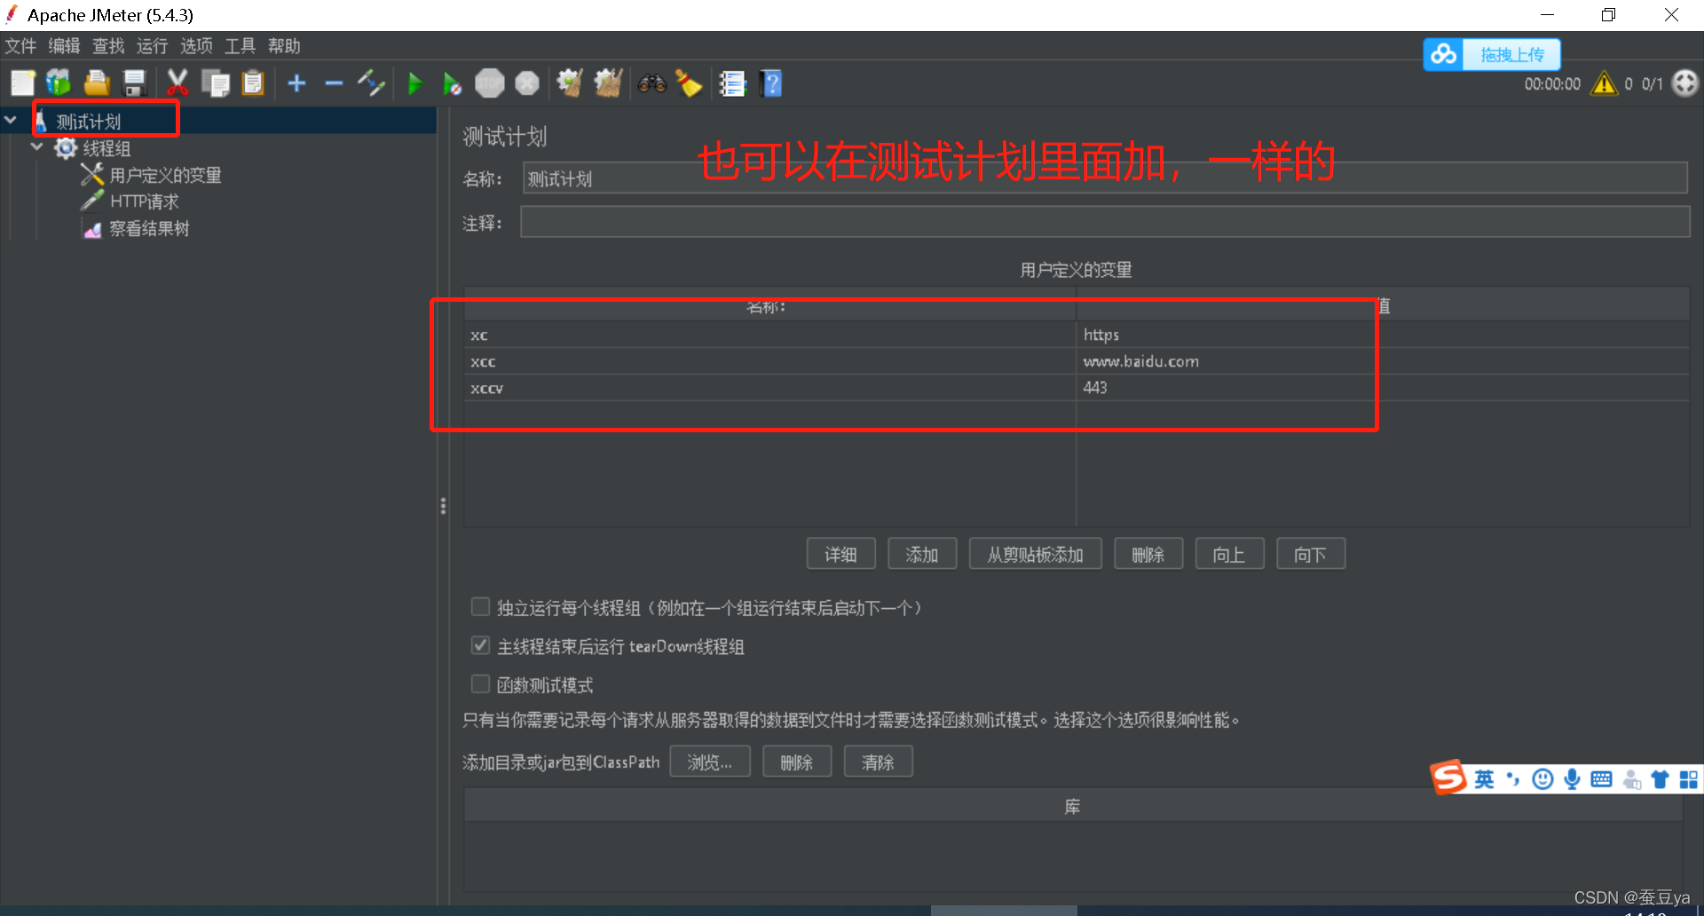
Task: Select 线程组 in the tree
Action: point(106,148)
